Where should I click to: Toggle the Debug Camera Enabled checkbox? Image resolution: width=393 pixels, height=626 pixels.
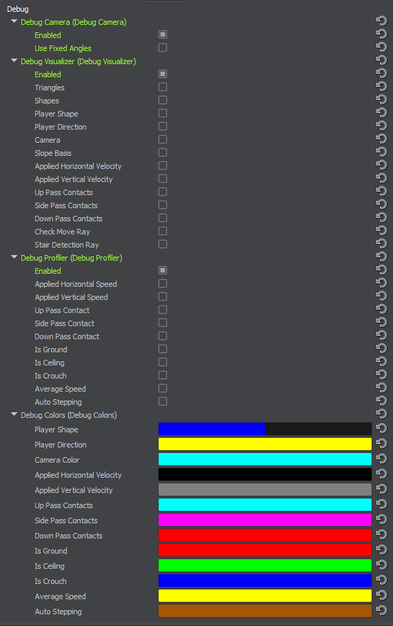click(163, 34)
